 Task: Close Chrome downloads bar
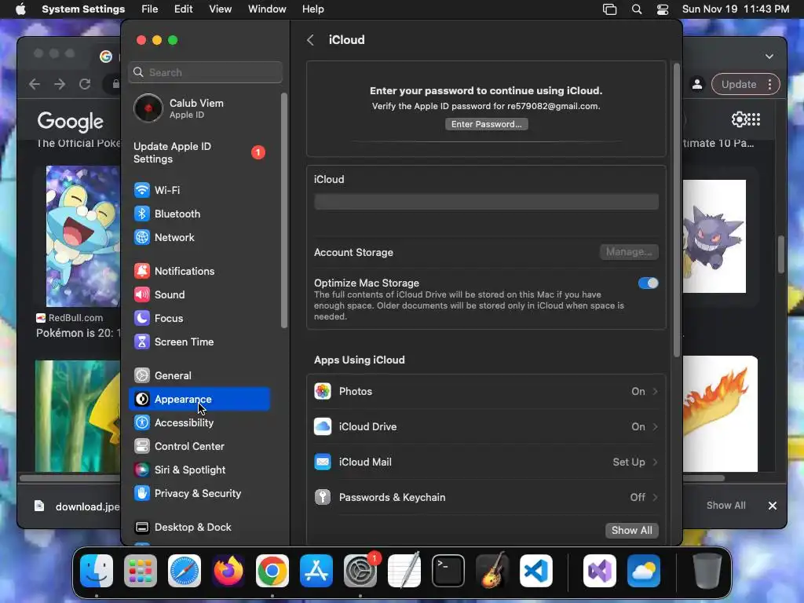[773, 506]
